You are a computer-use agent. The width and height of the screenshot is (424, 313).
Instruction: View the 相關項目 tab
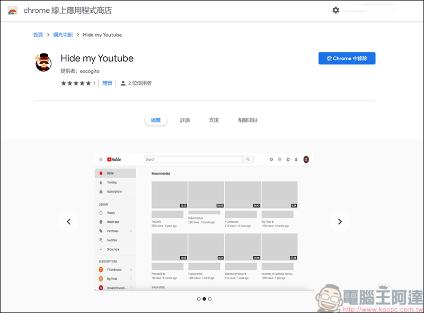pyautogui.click(x=248, y=120)
